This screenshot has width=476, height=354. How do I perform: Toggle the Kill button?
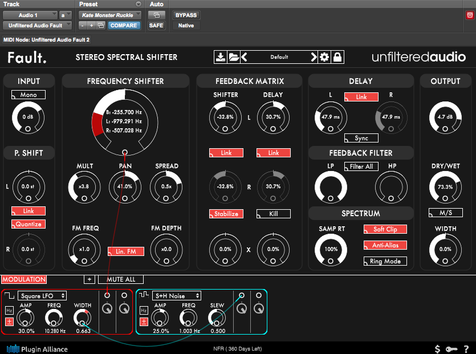point(274,214)
